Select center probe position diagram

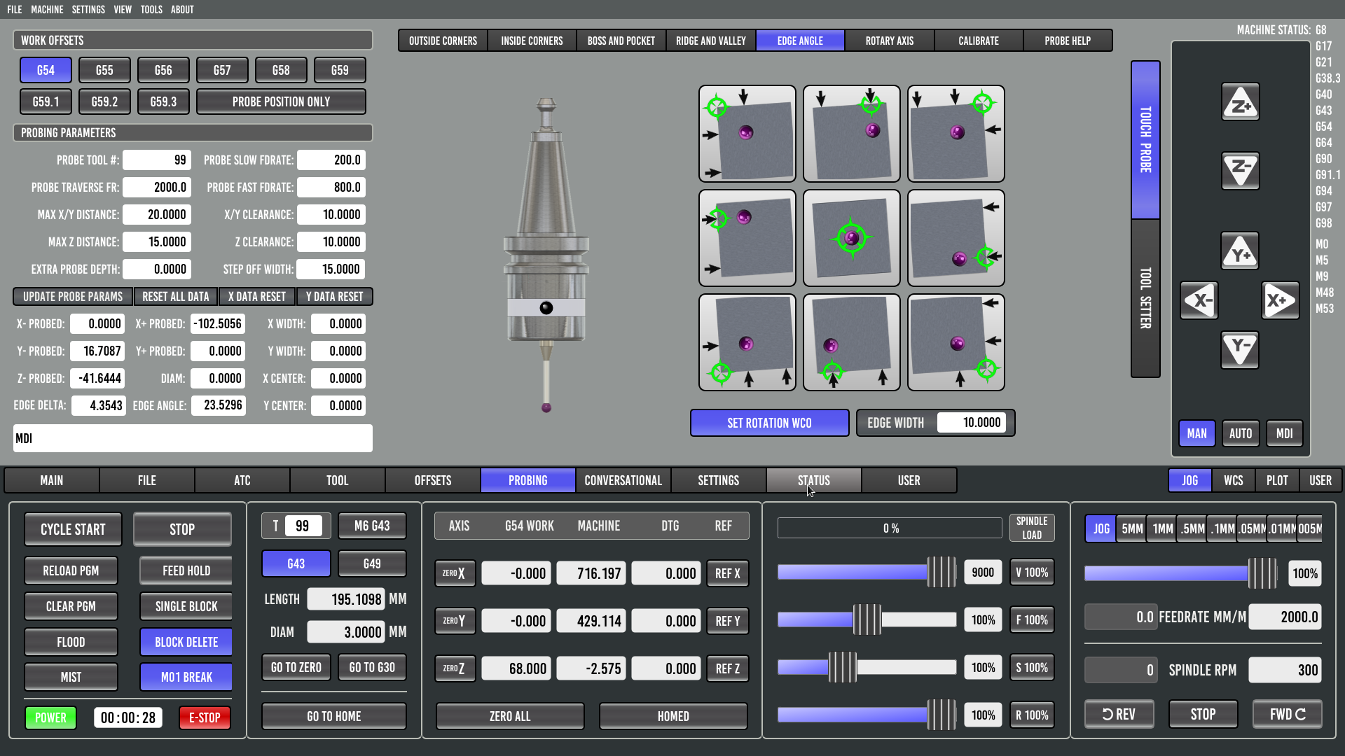coord(852,238)
